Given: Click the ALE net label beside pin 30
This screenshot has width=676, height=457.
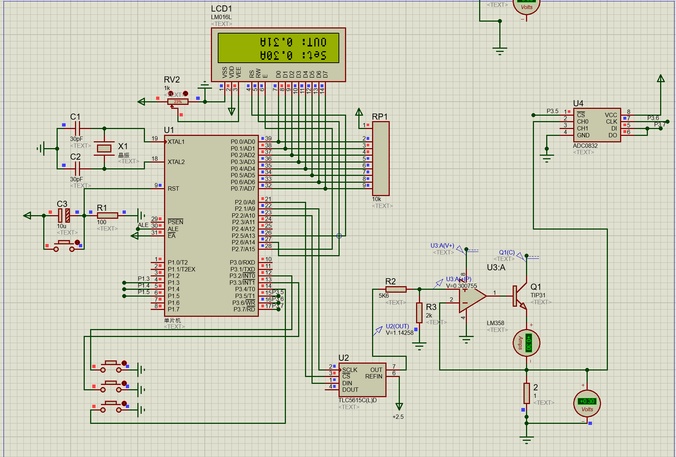Looking at the screenshot, I should point(143,225).
